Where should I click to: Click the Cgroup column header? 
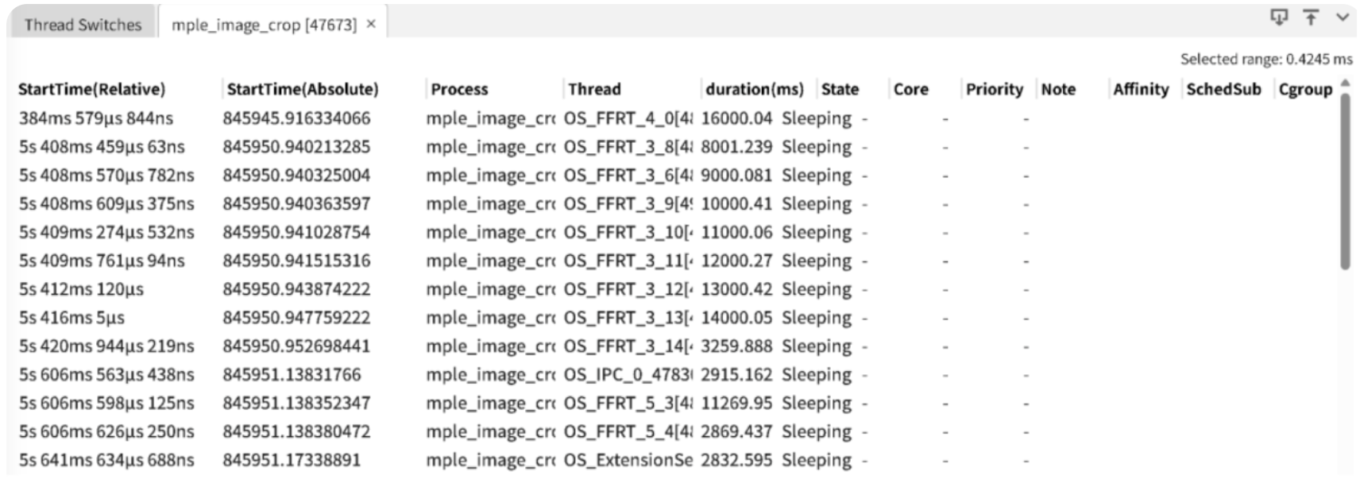(x=1305, y=89)
